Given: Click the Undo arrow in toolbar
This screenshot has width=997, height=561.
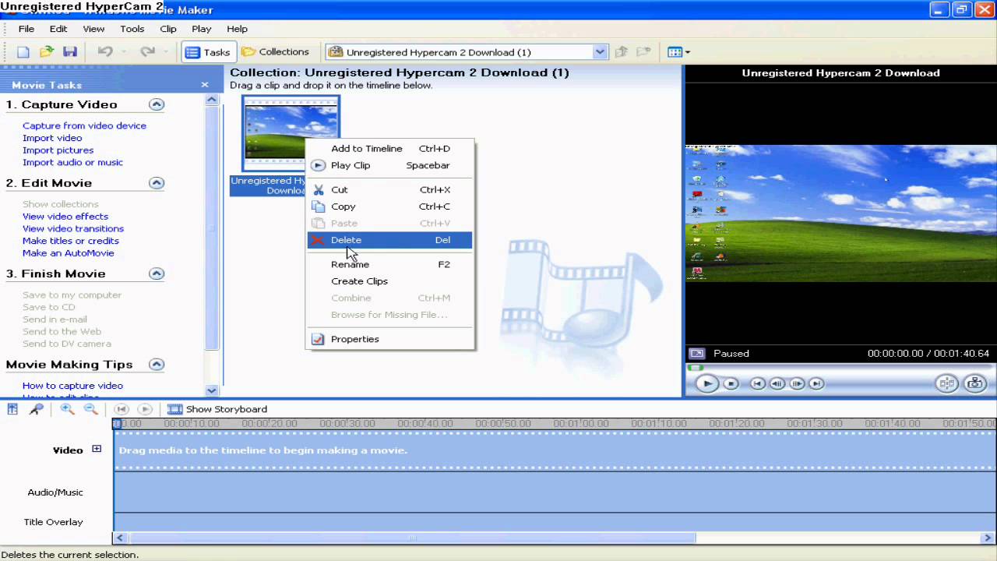Looking at the screenshot, I should click(x=105, y=52).
